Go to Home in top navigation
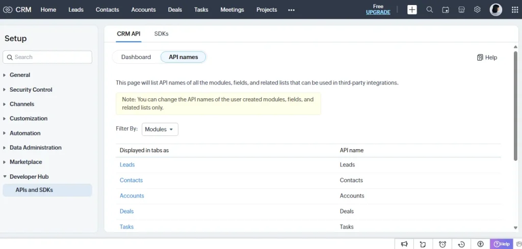This screenshot has width=522, height=249. (48, 10)
